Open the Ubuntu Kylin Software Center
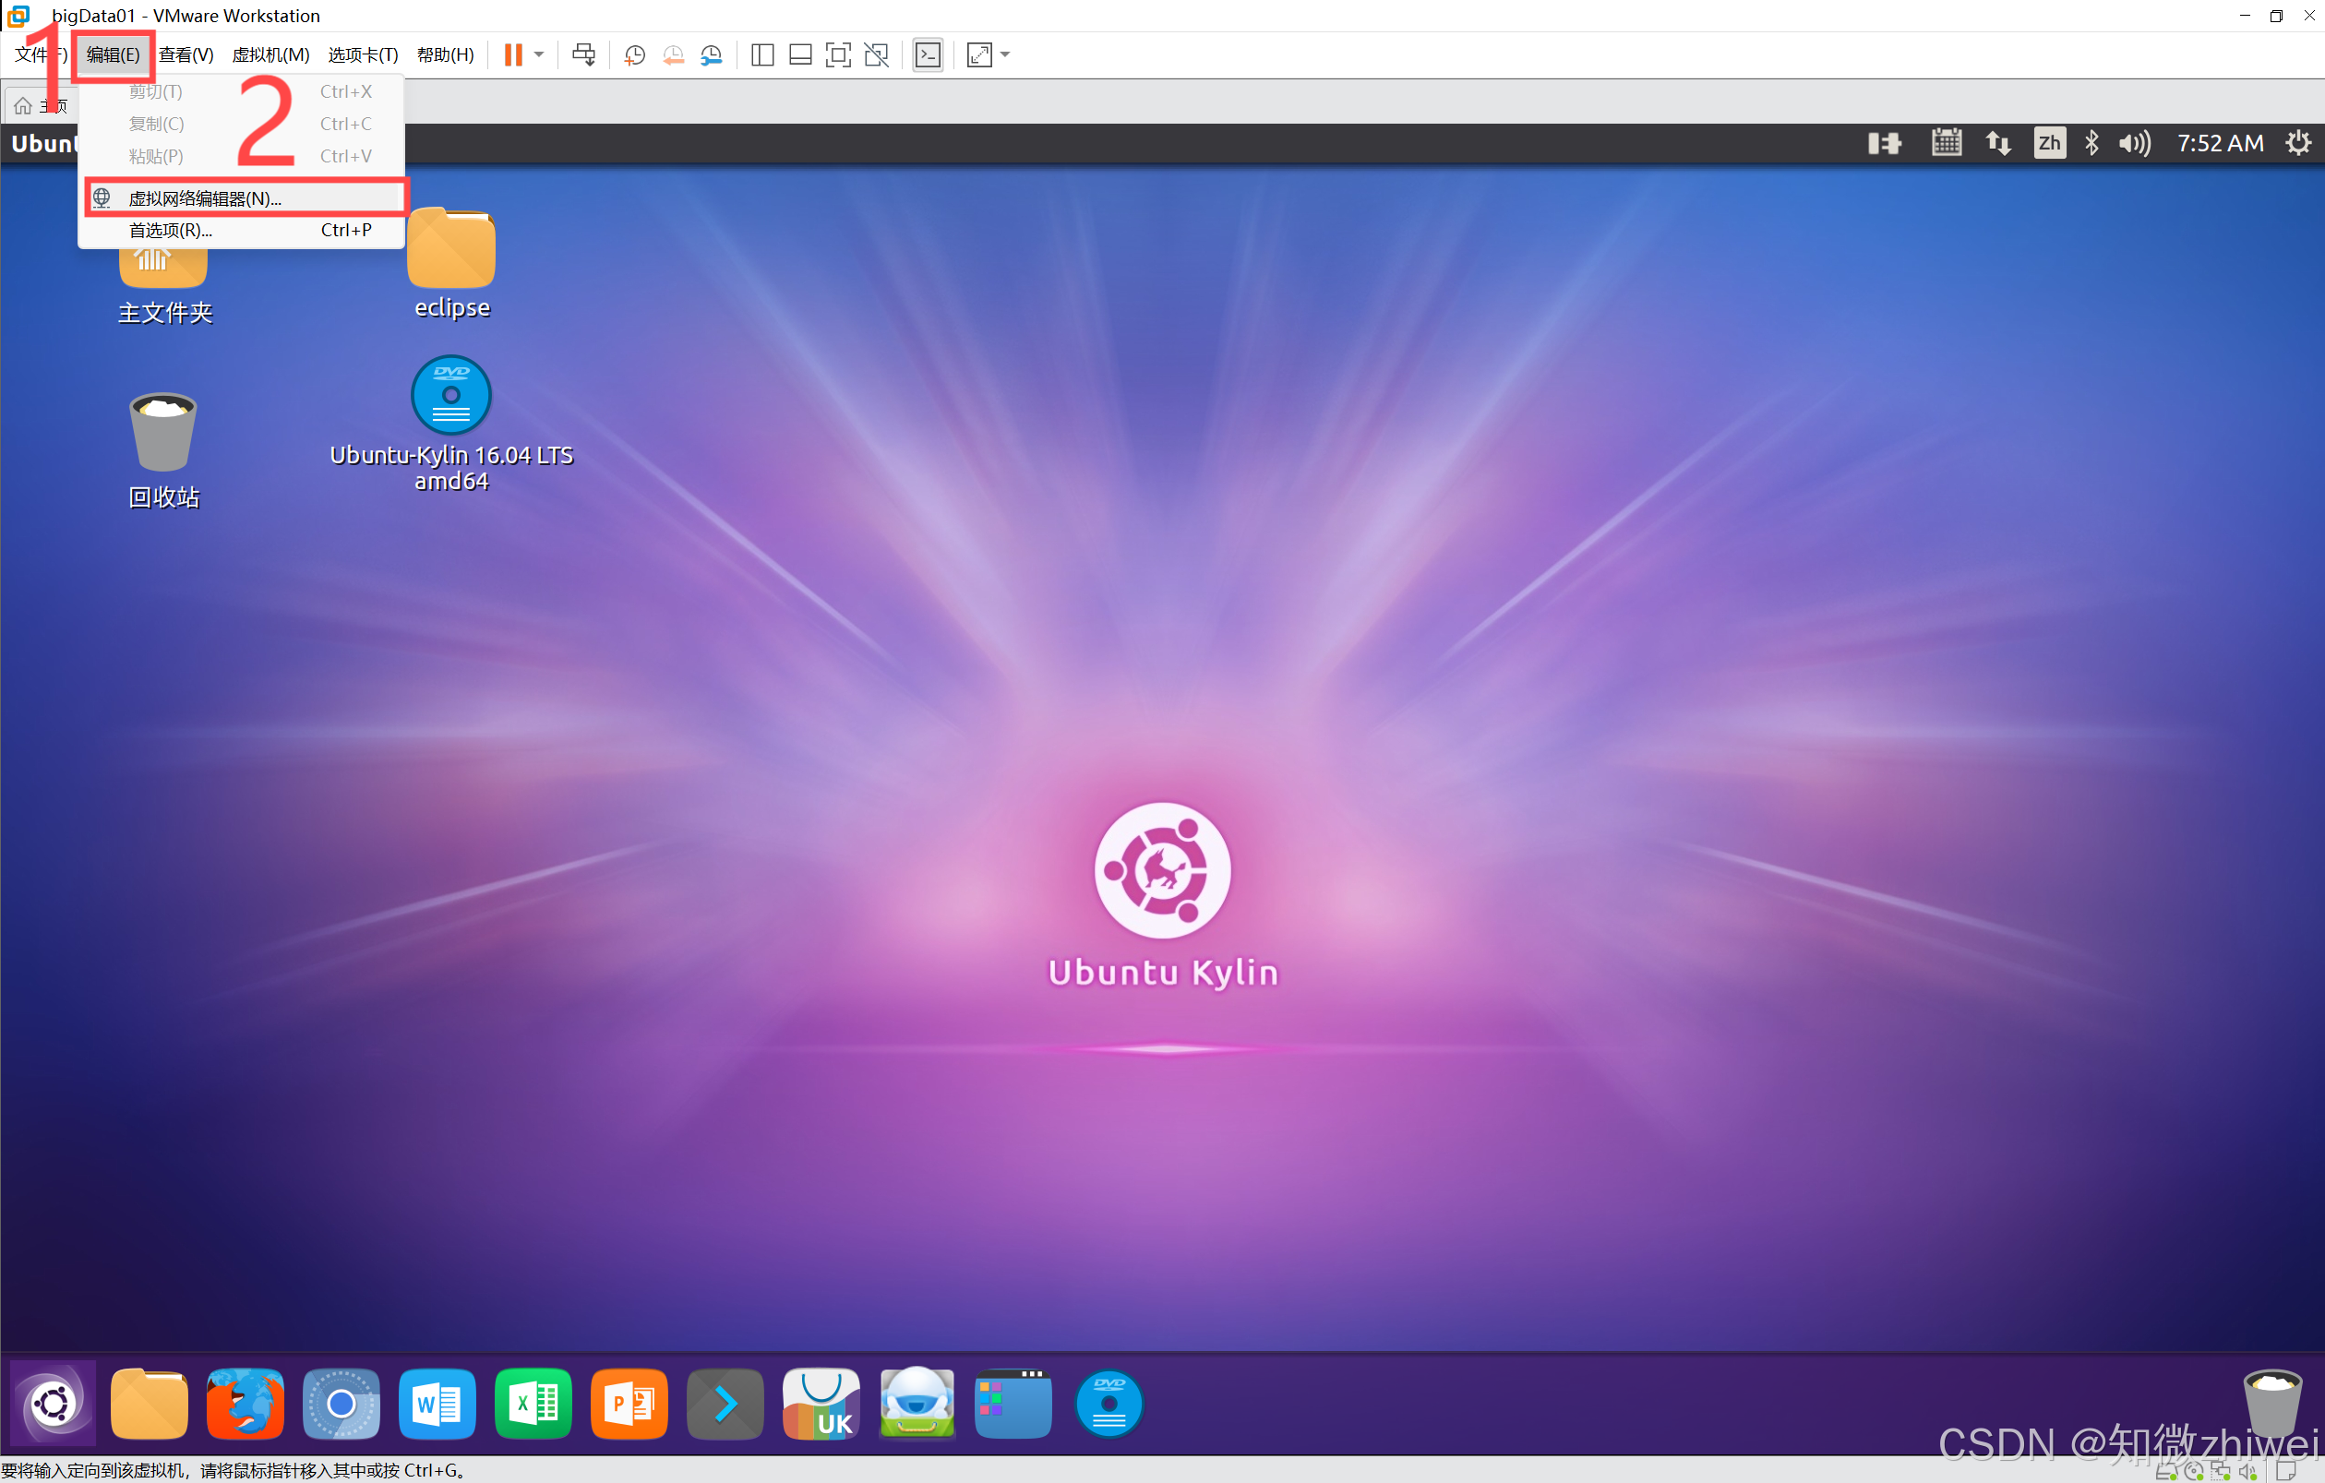2325x1483 pixels. [821, 1403]
